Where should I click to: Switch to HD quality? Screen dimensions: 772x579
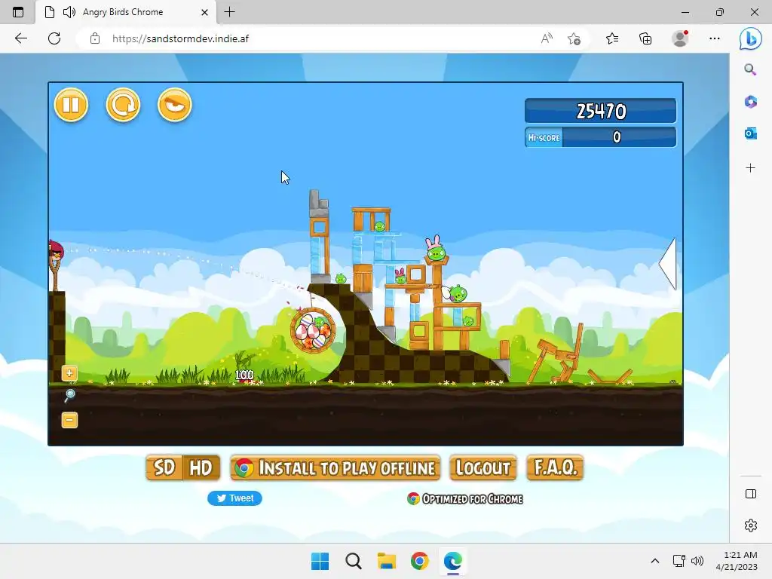[201, 467]
